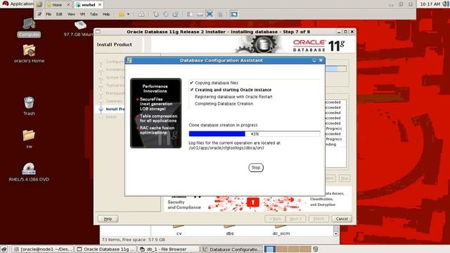The height and width of the screenshot is (253, 450).
Task: Select the first workspace in switcher
Action: (x=270, y=249)
